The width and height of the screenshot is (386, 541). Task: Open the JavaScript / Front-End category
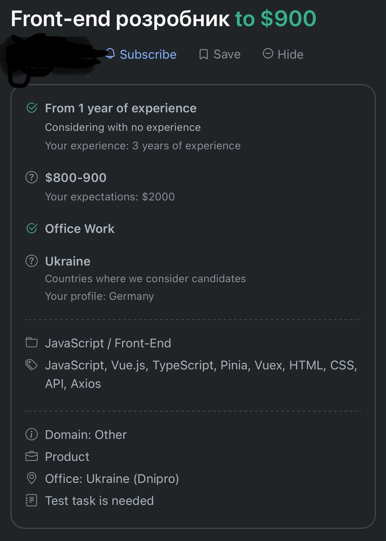point(108,343)
